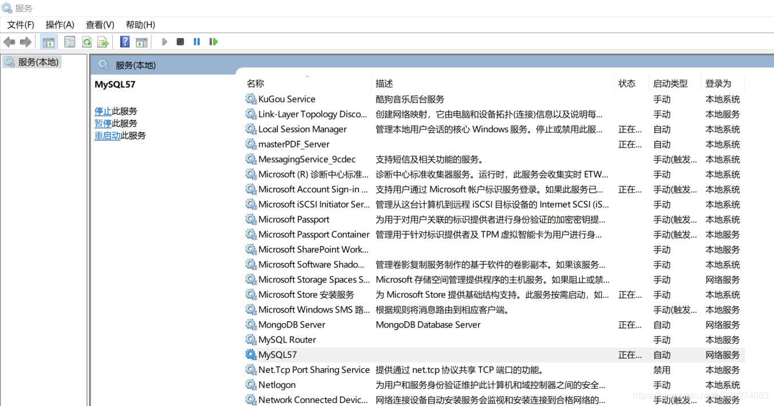Screen dimensions: 774x406
Task: Click 酷狗音乐后台服务 description text
Action: tap(410, 99)
